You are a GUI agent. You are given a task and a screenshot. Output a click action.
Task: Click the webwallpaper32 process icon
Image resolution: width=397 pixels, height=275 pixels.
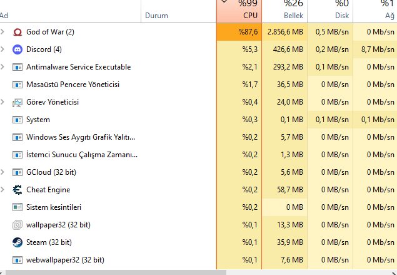(x=18, y=260)
